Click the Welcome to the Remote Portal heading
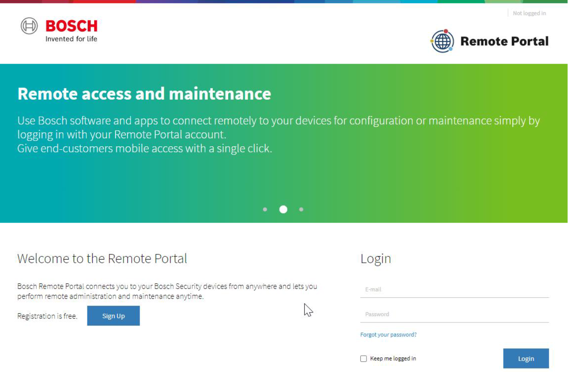The height and width of the screenshot is (372, 568). coord(102,258)
